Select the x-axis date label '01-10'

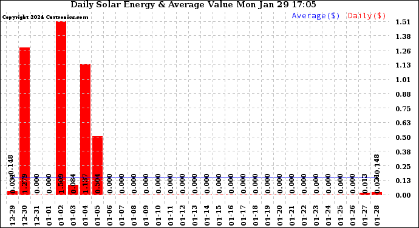pyautogui.click(x=158, y=215)
